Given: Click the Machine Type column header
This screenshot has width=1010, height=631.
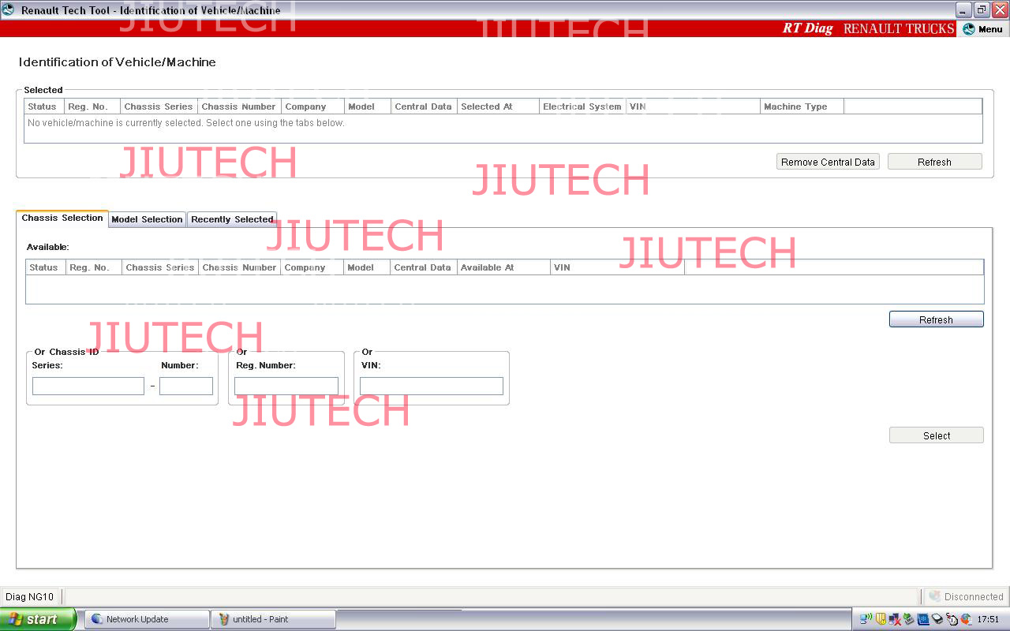Looking at the screenshot, I should tap(802, 106).
